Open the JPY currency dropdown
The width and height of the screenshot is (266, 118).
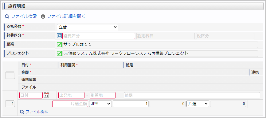tap(100, 104)
